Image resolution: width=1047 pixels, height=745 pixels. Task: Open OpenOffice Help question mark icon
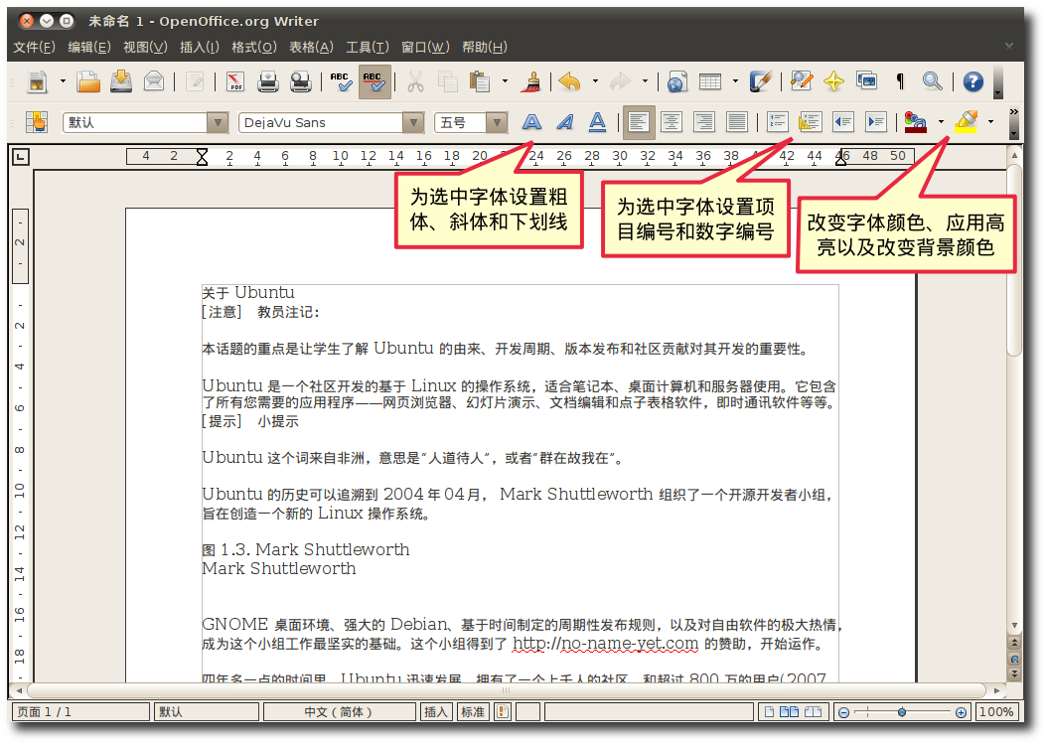point(972,82)
